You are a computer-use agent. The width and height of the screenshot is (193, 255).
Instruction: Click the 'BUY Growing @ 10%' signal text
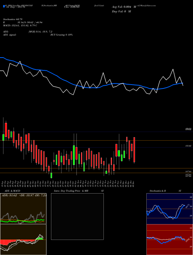(61, 35)
